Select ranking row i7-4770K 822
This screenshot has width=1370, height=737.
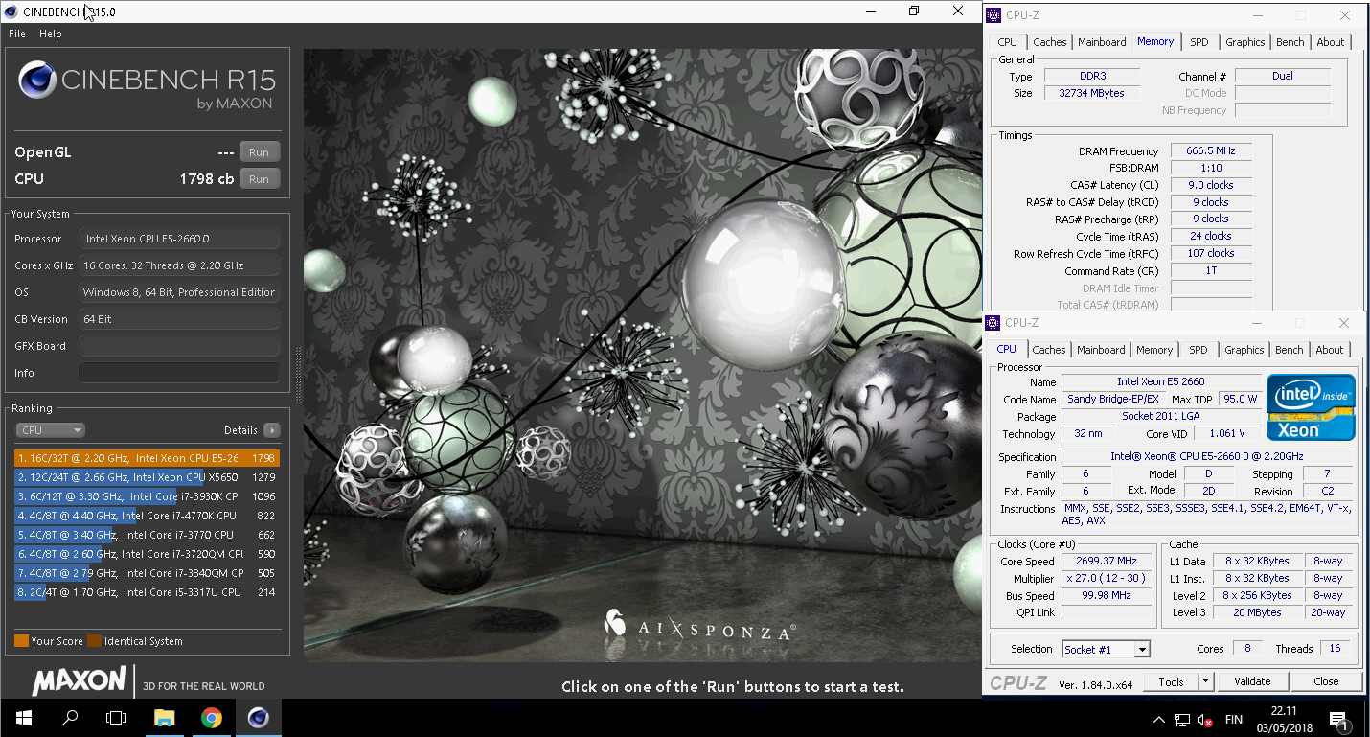pyautogui.click(x=147, y=516)
